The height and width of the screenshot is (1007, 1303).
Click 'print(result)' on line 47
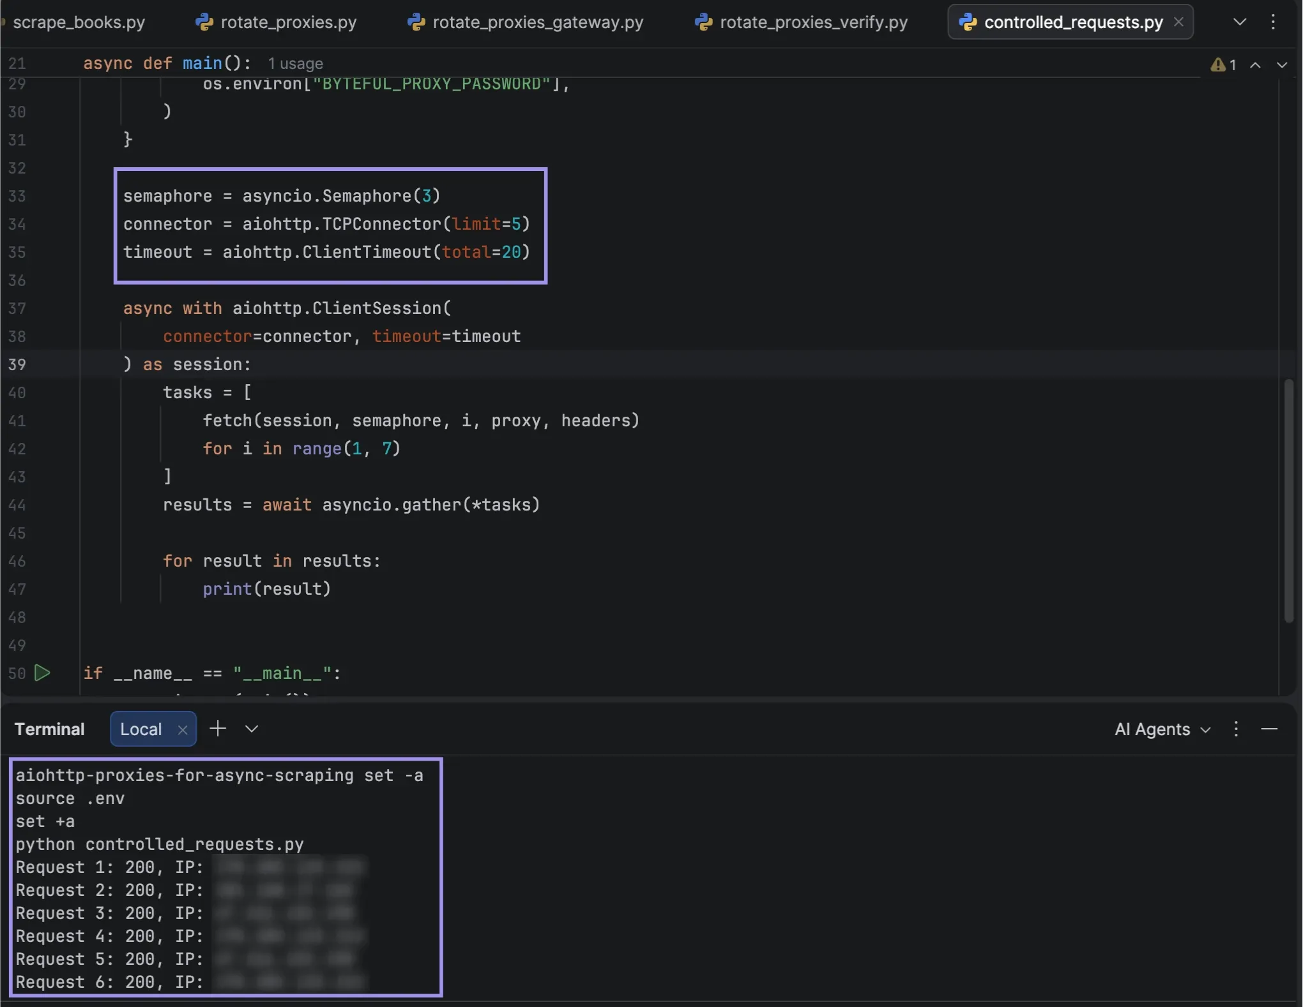pyautogui.click(x=267, y=589)
